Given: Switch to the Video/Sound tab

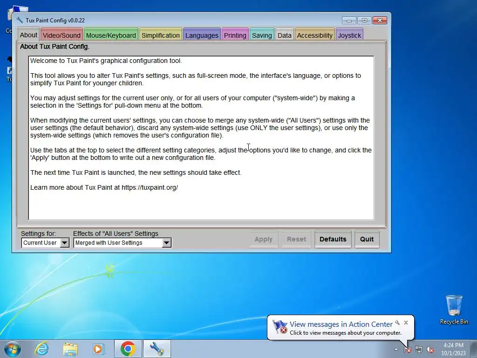Looking at the screenshot, I should [61, 35].
